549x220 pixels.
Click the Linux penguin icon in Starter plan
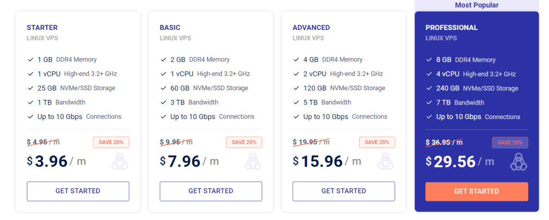(x=120, y=161)
